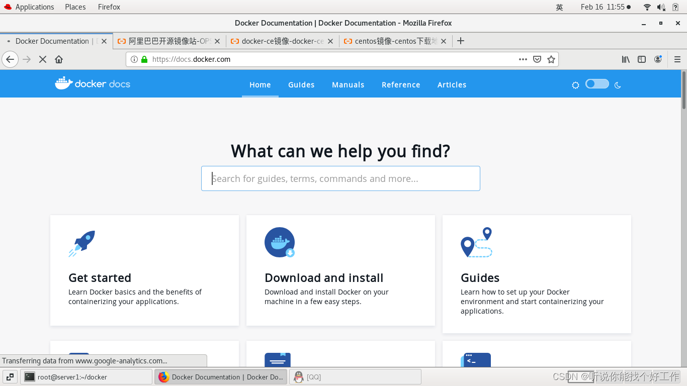Open the volume speaker indicator
687x386 pixels.
661,7
